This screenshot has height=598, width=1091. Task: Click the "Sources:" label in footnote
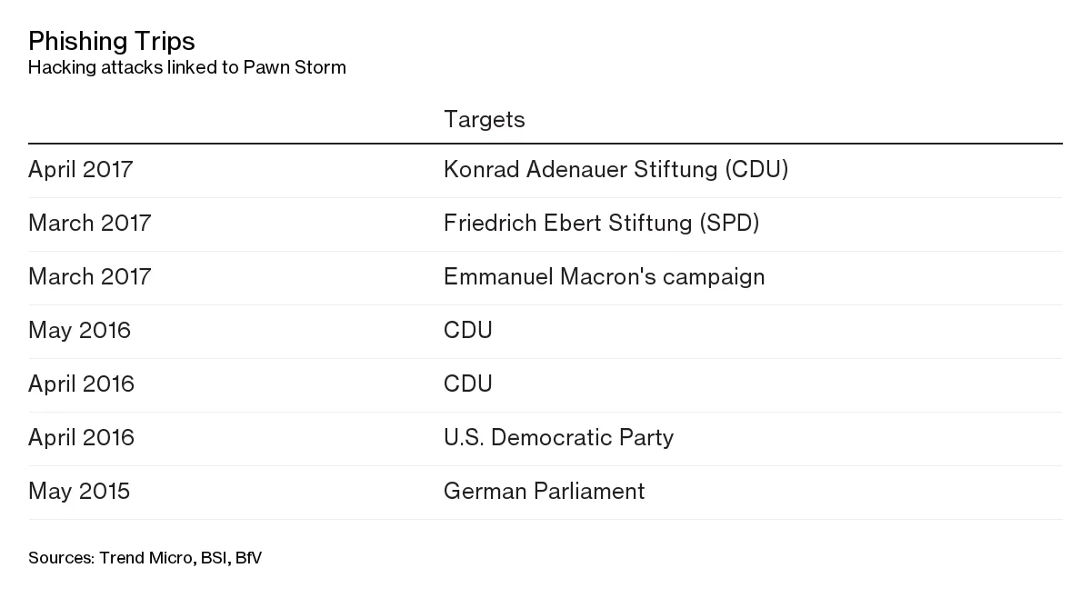(61, 558)
